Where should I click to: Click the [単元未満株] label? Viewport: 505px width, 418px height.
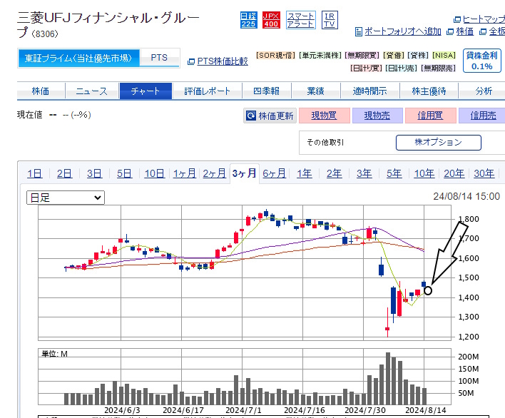pos(320,56)
